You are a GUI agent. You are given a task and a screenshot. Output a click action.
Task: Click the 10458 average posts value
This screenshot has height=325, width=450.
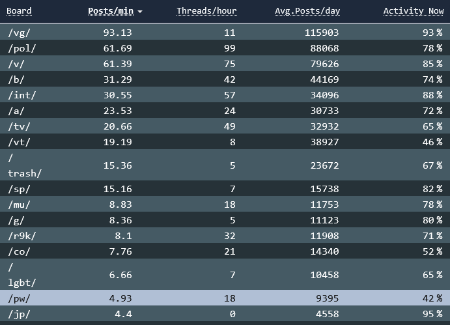tap(324, 275)
